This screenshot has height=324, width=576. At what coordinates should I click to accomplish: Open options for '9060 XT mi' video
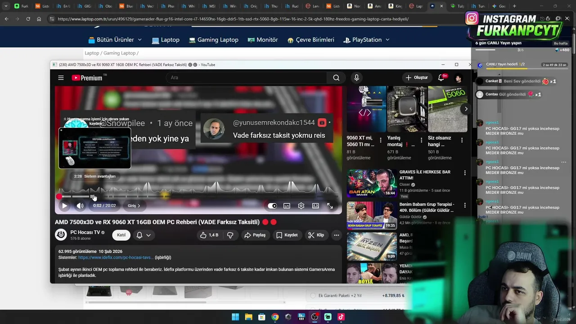381,140
